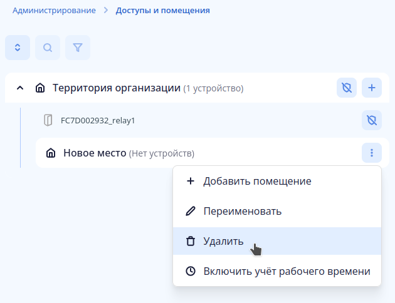Click the expand/collapse all toolbar button

tap(18, 48)
